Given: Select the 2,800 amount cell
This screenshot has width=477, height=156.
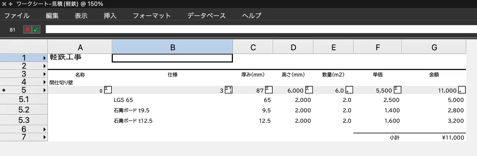Looking at the screenshot, I should tap(434, 110).
